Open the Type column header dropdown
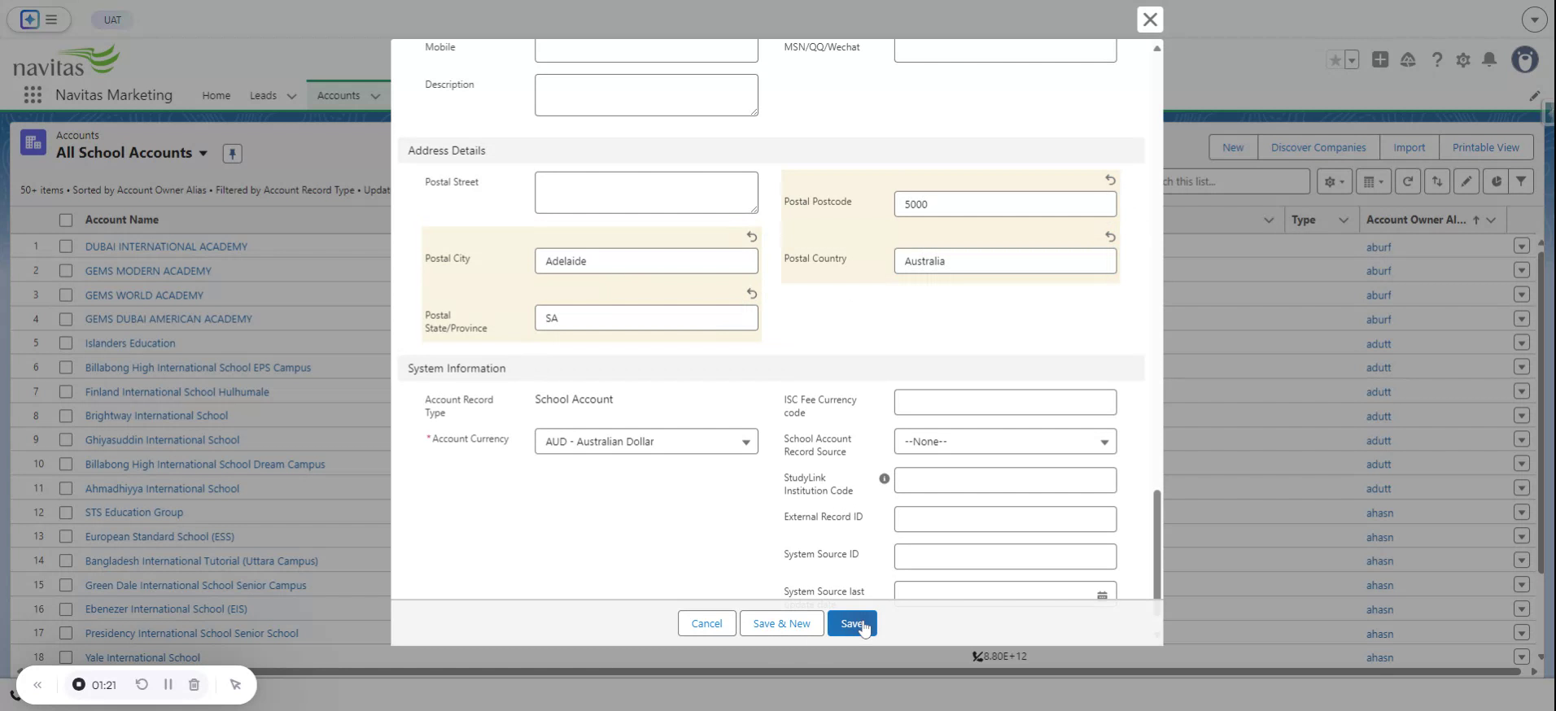Screen dimensions: 1556x711 coord(1344,220)
